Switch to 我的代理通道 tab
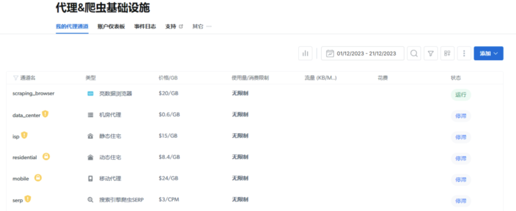The height and width of the screenshot is (211, 516). click(72, 27)
